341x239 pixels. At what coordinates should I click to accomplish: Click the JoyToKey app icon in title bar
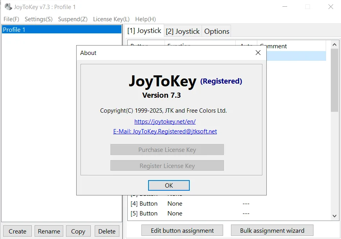tap(8, 7)
